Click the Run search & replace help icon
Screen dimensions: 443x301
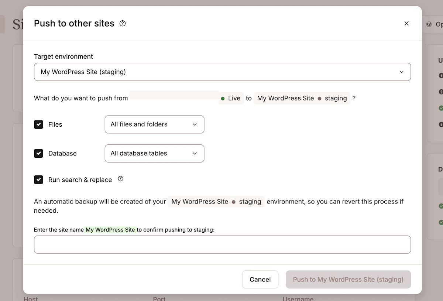pyautogui.click(x=120, y=178)
